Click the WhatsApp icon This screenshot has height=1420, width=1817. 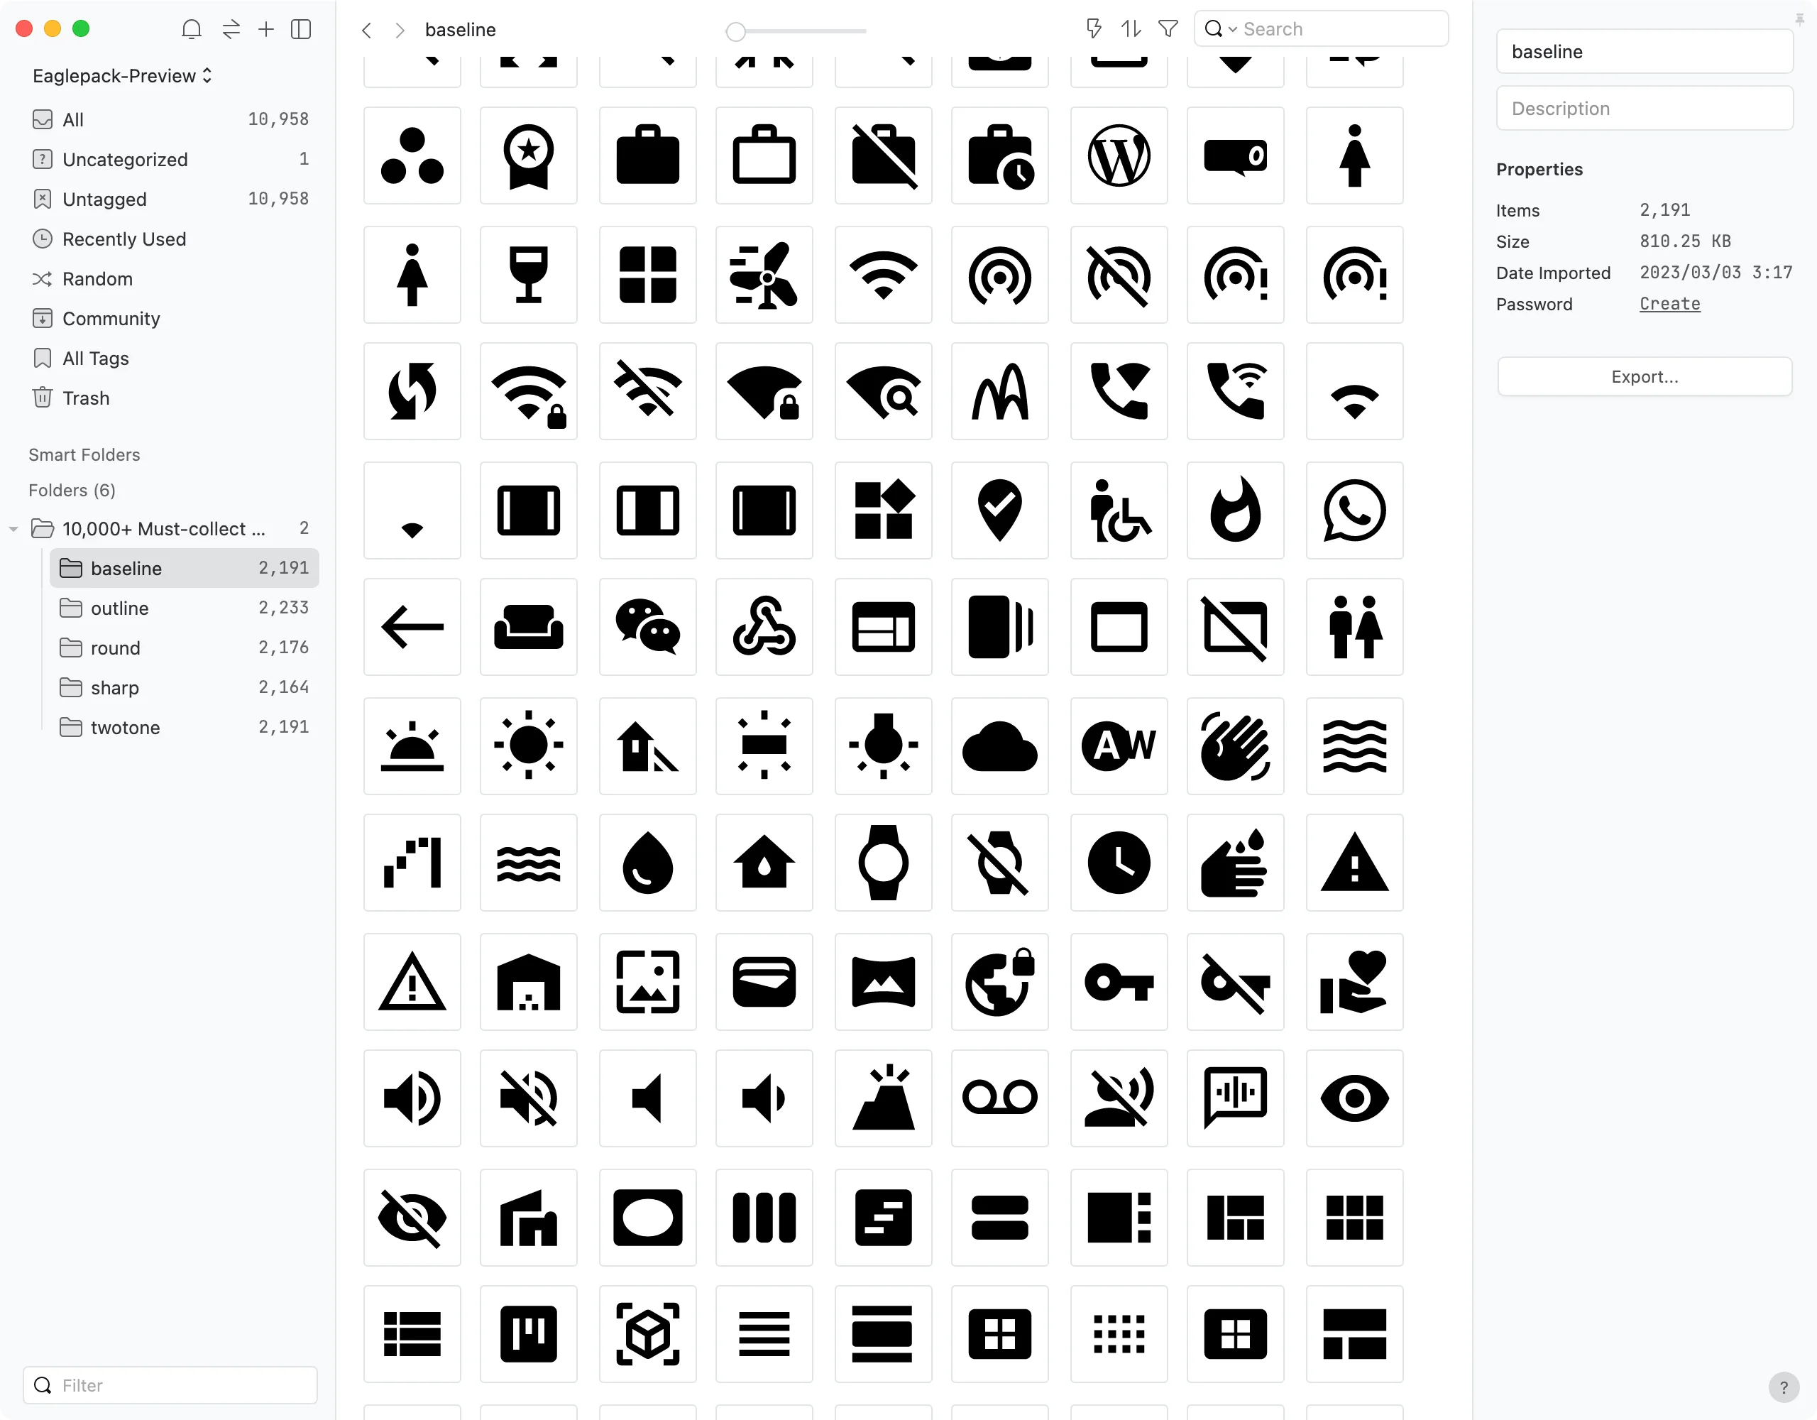1354,509
